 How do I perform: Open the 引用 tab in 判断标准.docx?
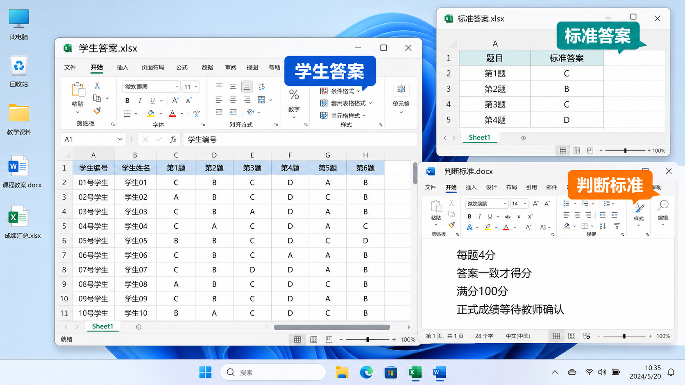[x=531, y=187]
